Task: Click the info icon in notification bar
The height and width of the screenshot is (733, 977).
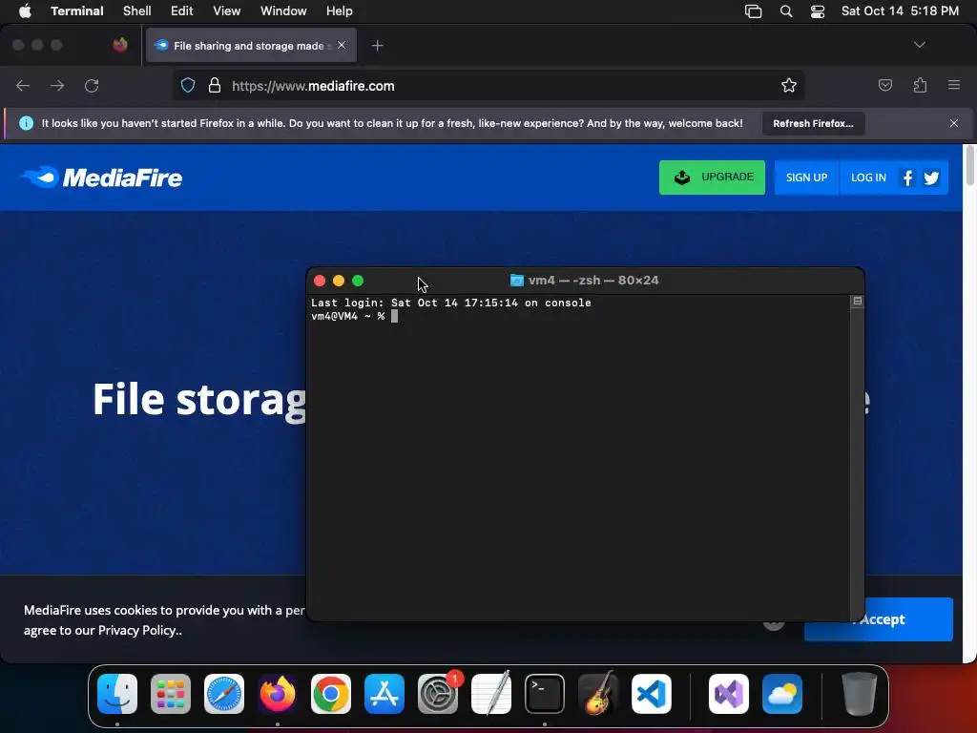Action: pyautogui.click(x=26, y=123)
